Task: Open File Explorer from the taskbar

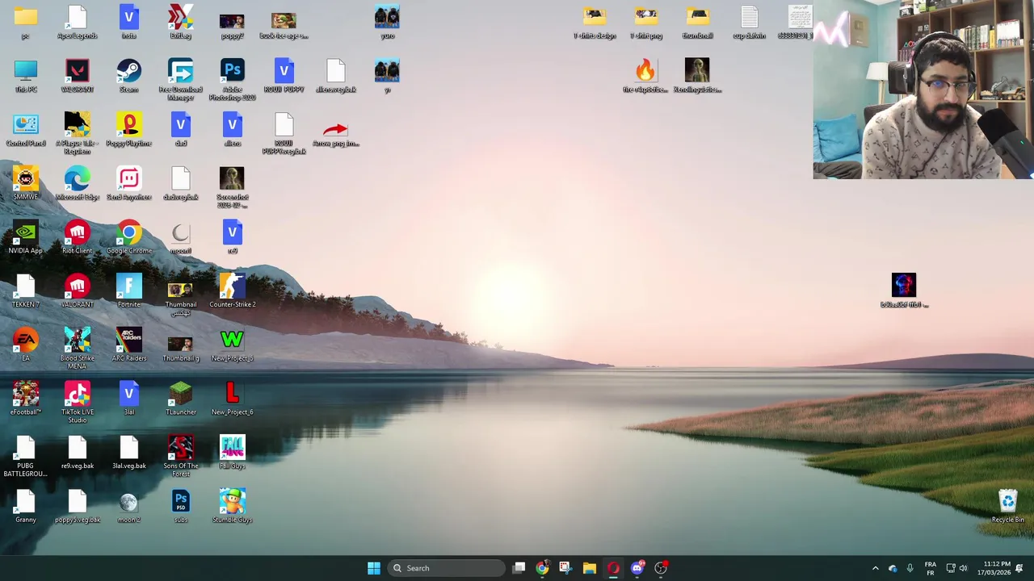Action: pos(590,568)
